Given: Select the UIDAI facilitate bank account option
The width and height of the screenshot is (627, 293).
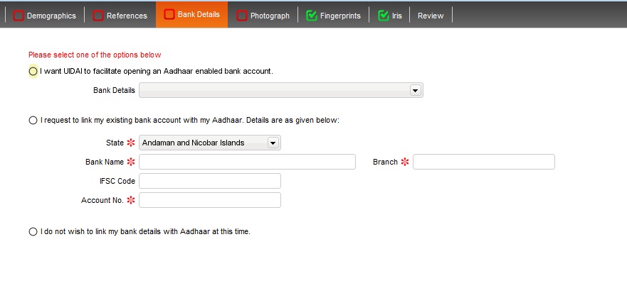Looking at the screenshot, I should click(x=33, y=72).
